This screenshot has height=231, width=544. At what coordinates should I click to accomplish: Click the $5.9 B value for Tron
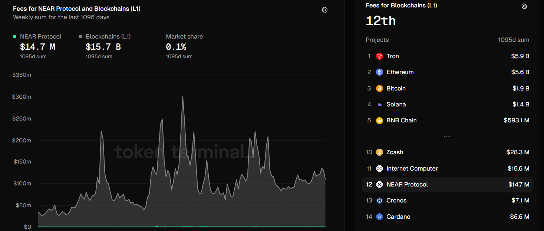(x=520, y=56)
